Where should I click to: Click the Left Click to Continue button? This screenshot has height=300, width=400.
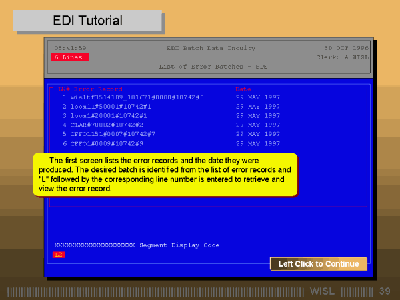[318, 264]
